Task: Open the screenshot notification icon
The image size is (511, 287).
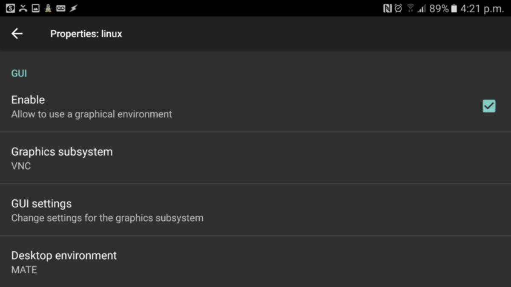Action: (x=35, y=7)
